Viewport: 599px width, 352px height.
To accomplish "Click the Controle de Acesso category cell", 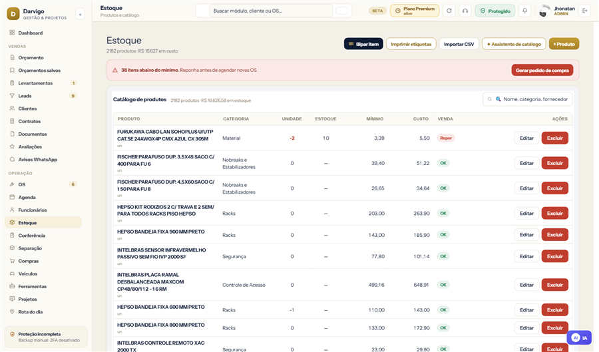I will (244, 285).
